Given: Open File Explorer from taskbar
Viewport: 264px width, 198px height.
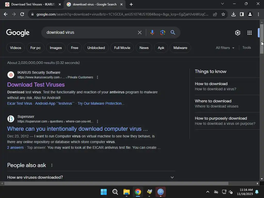Looking at the screenshot, I should point(126,192).
